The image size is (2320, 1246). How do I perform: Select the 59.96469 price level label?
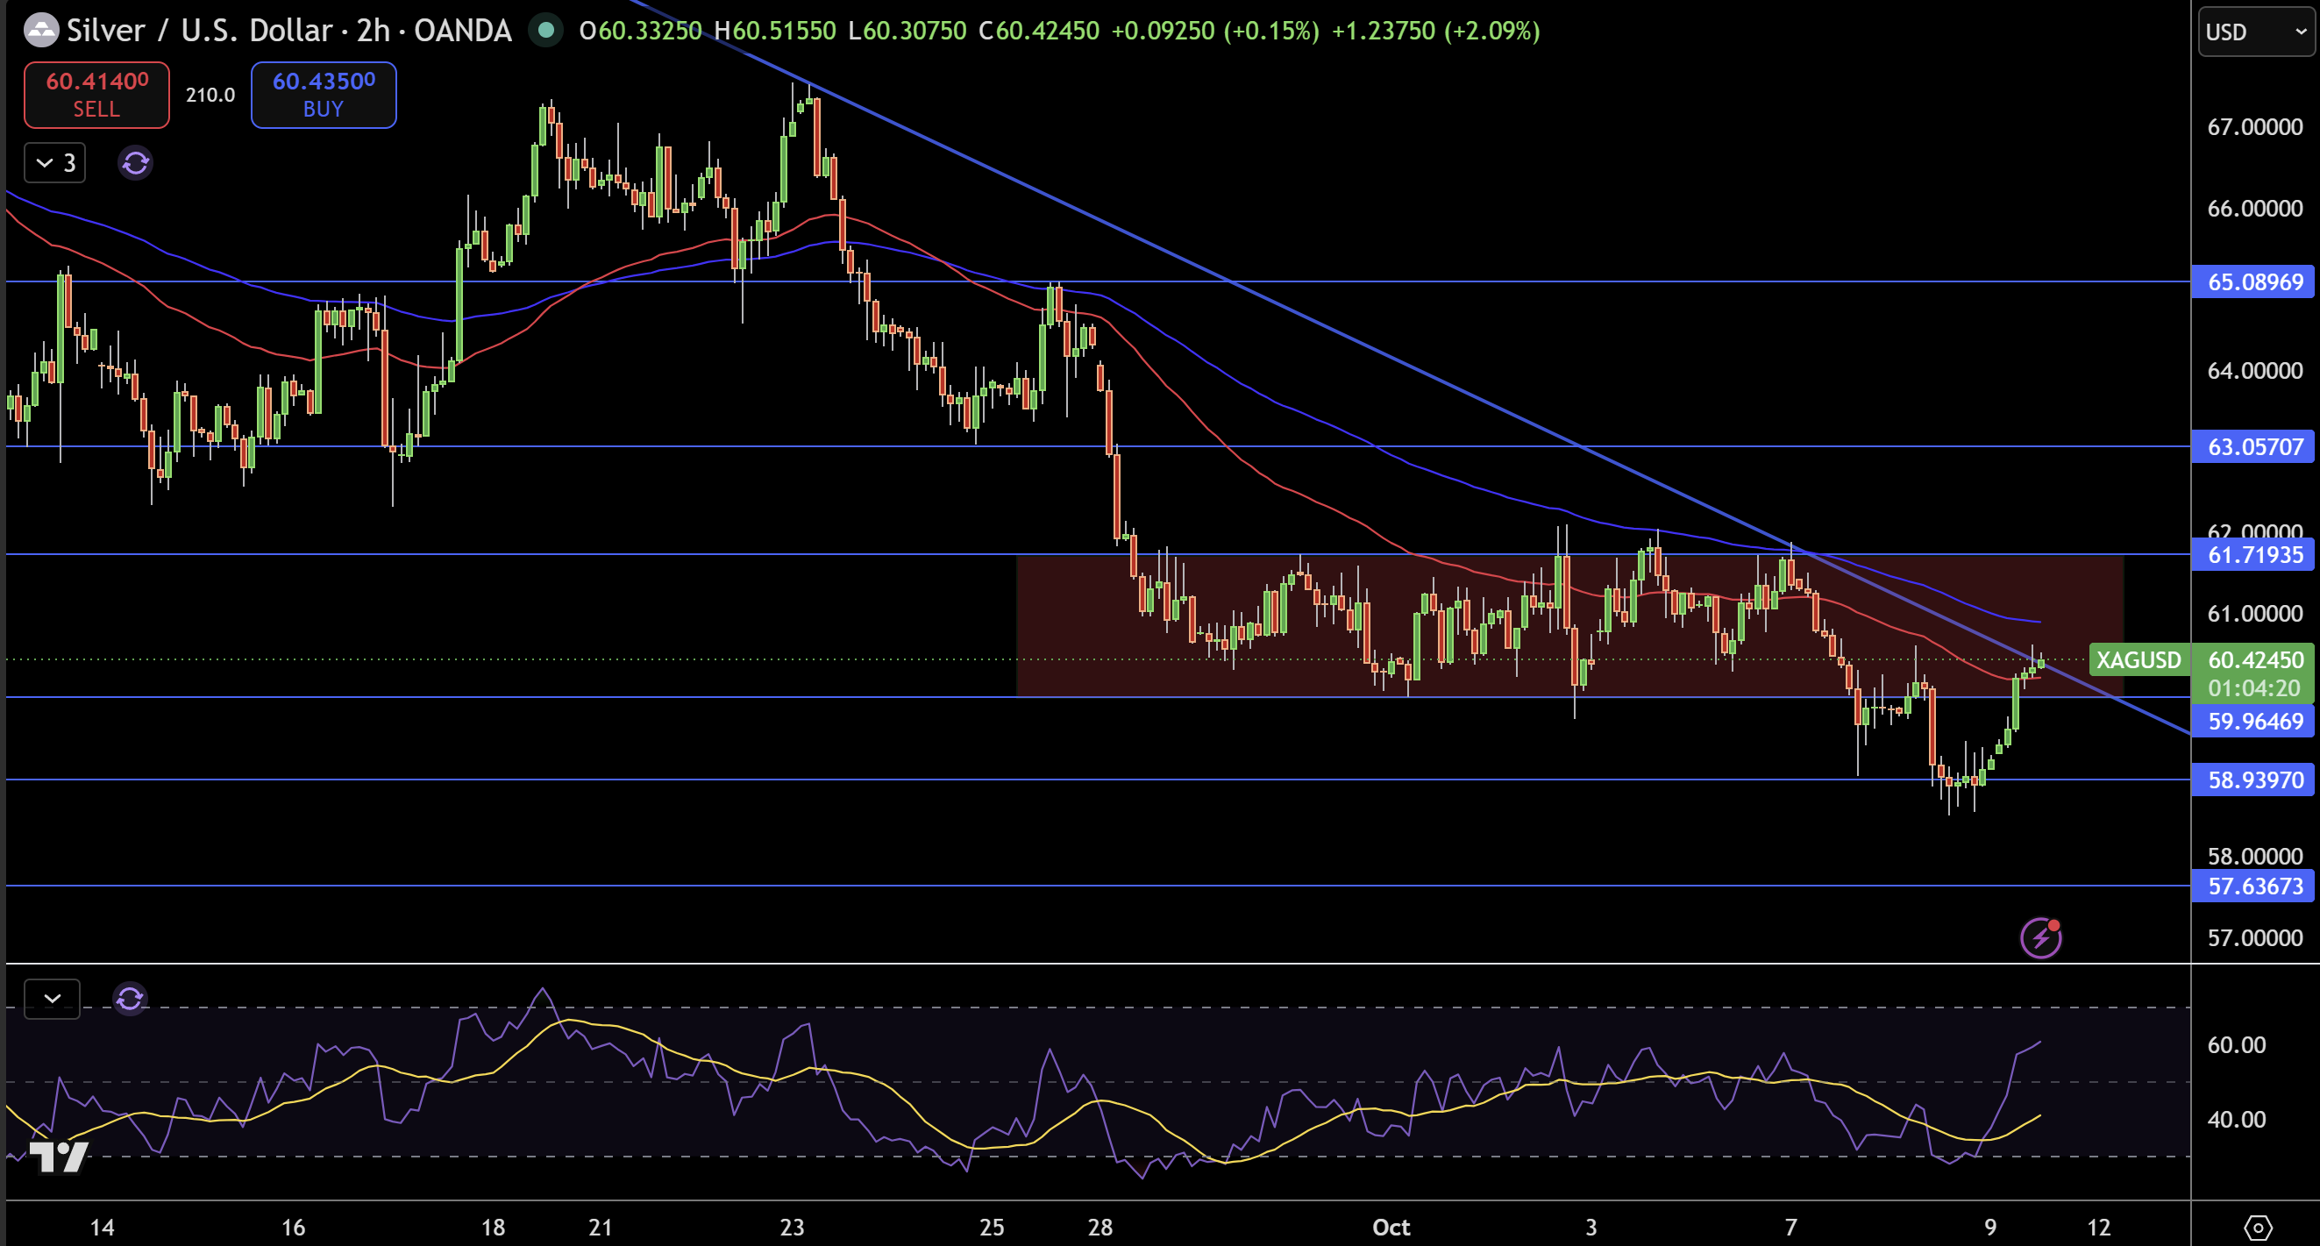(2254, 722)
